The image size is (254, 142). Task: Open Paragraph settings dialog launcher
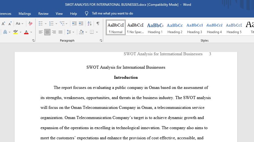pyautogui.click(x=101, y=40)
